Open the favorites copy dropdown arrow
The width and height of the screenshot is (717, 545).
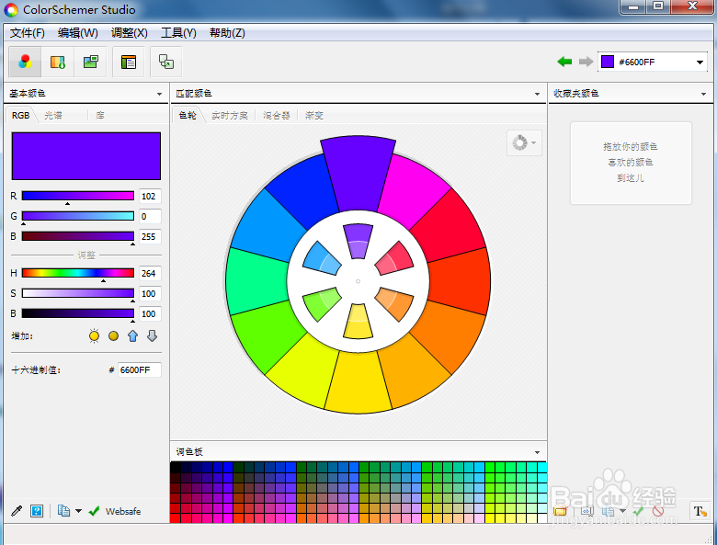tap(622, 511)
